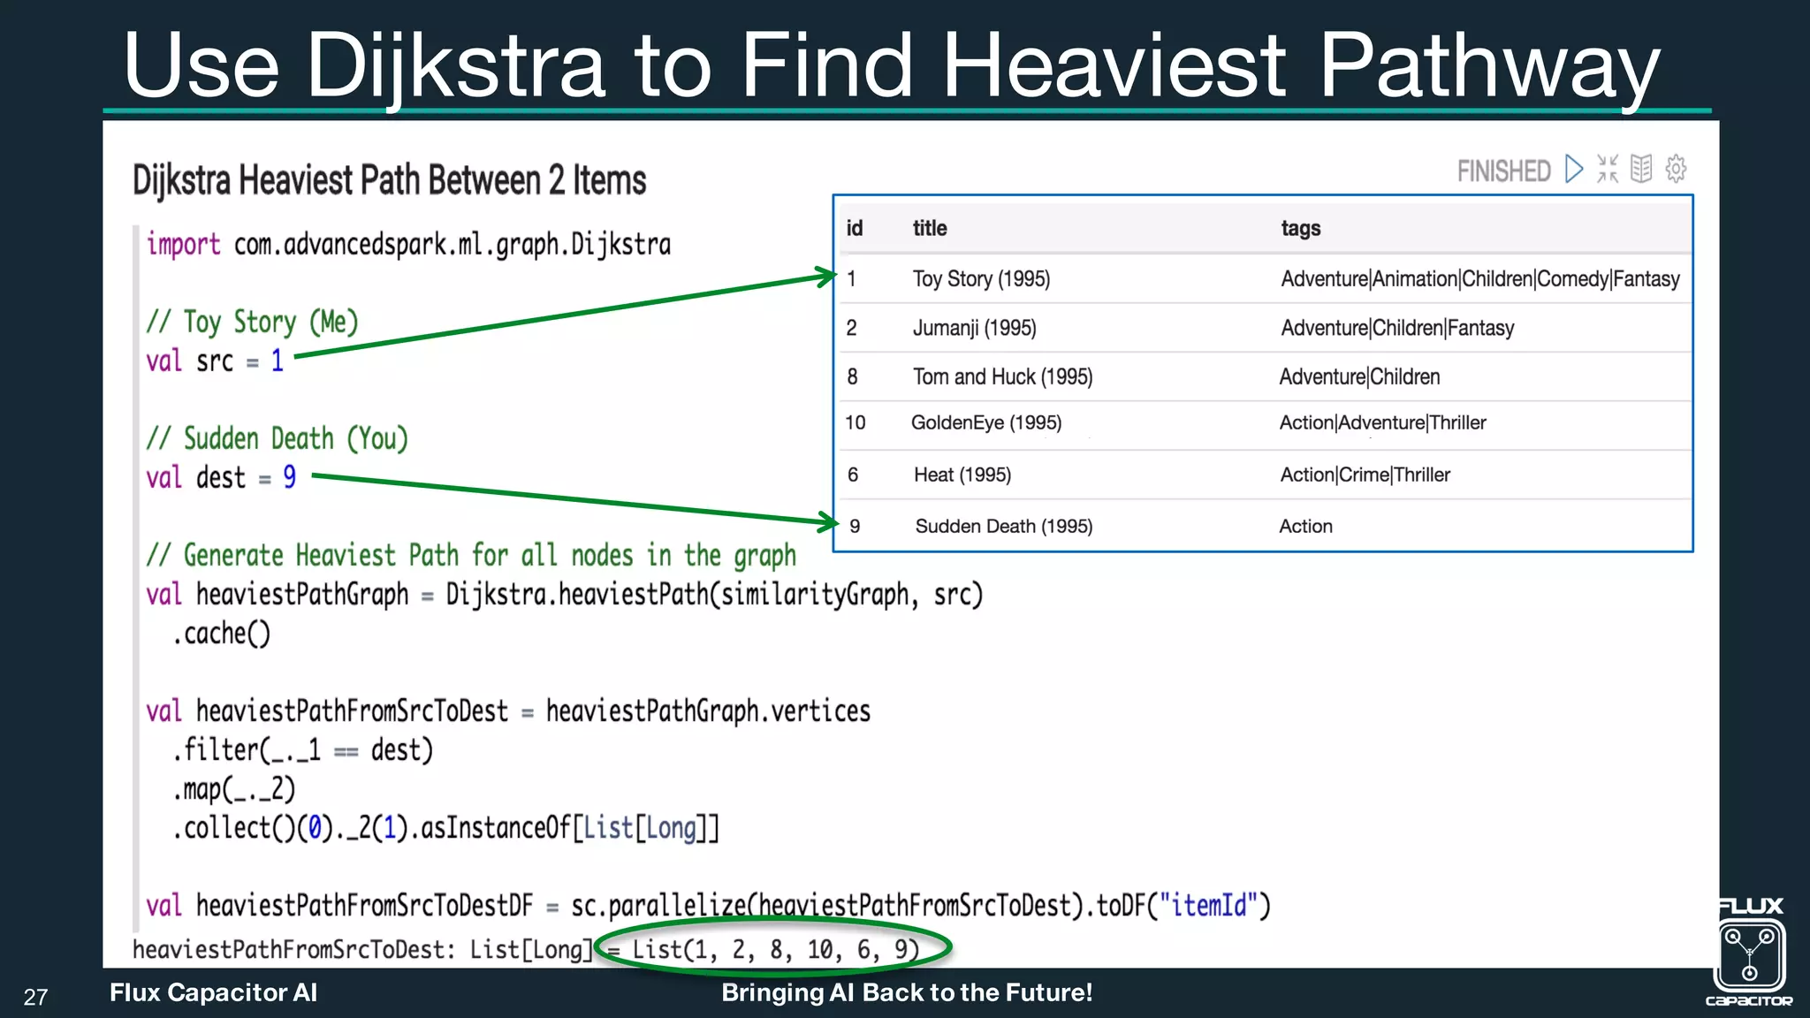Open paragraph settings gear icon
Screen dimensions: 1810x1018
[1676, 169]
